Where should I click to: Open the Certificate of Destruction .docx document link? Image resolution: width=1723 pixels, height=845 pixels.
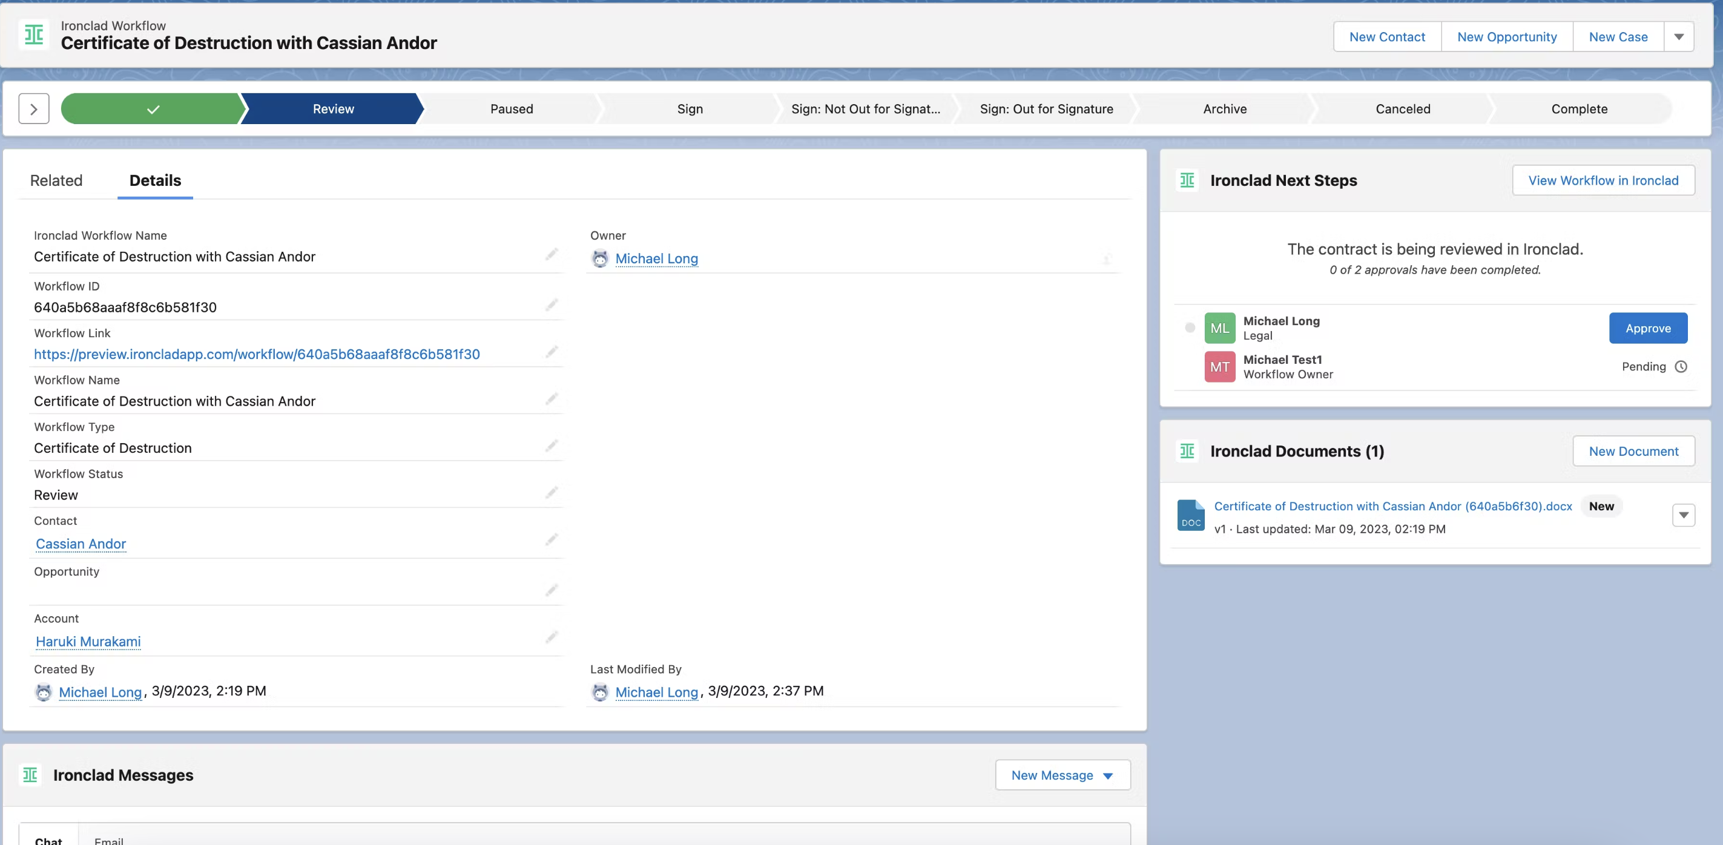(1392, 506)
